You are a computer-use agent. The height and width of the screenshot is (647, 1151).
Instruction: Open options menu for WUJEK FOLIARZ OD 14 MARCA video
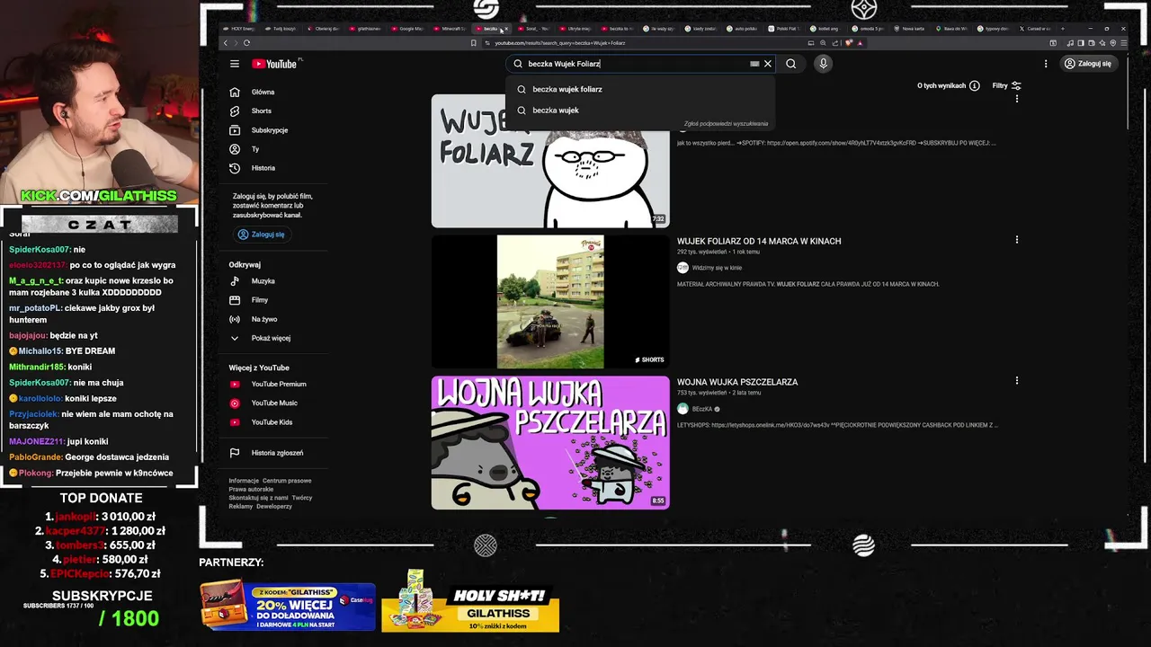pos(1017,240)
